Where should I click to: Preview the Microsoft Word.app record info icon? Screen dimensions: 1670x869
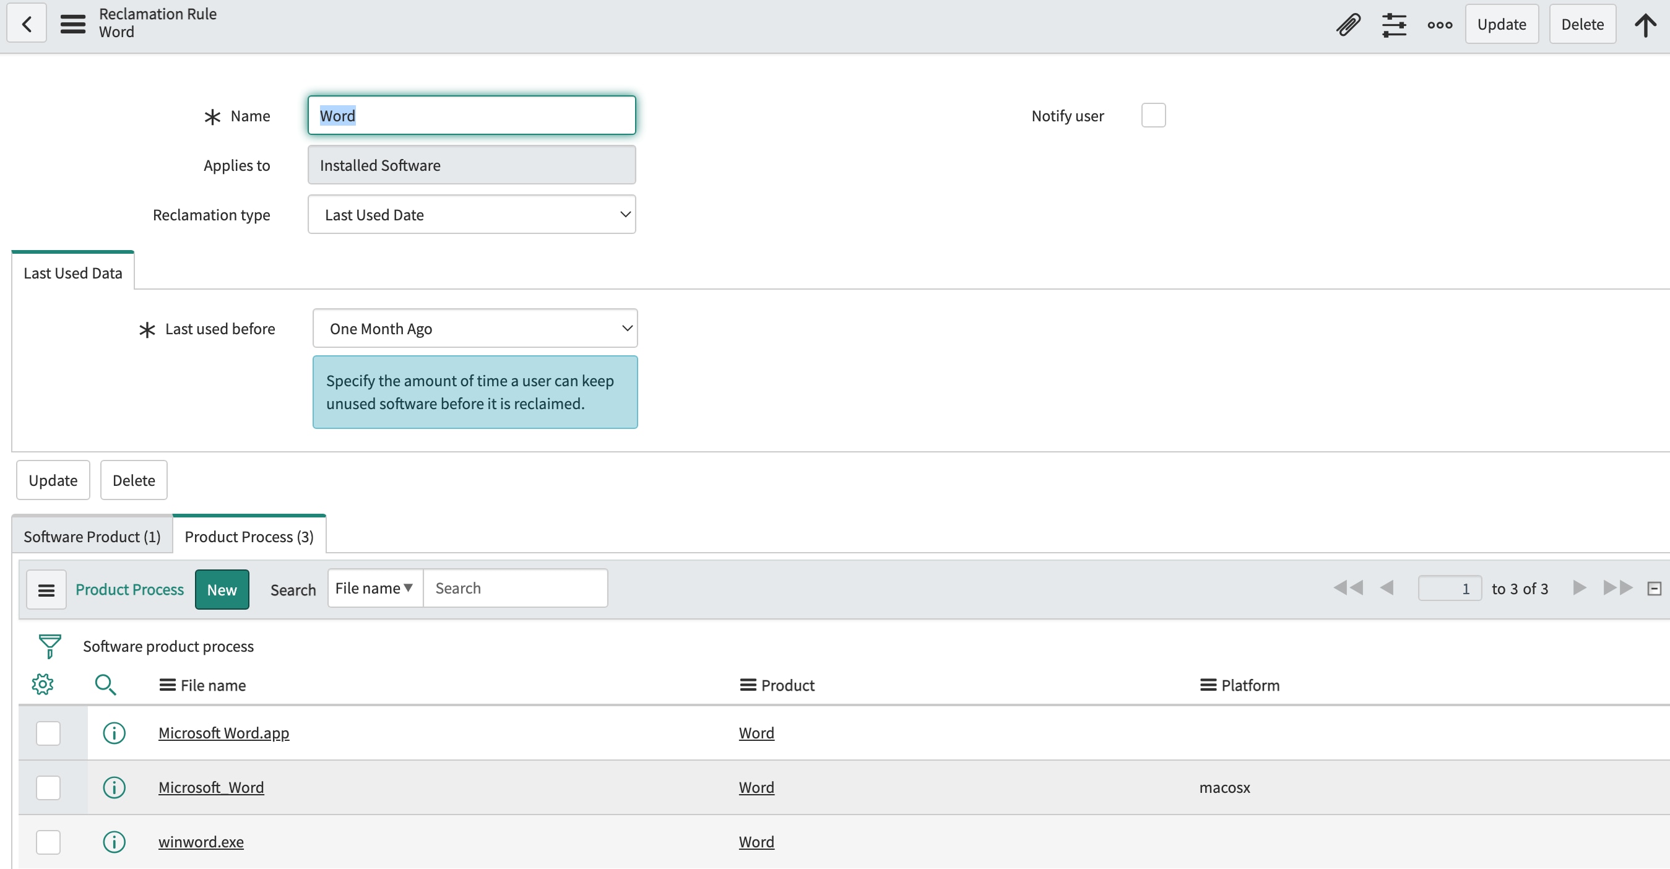point(114,733)
